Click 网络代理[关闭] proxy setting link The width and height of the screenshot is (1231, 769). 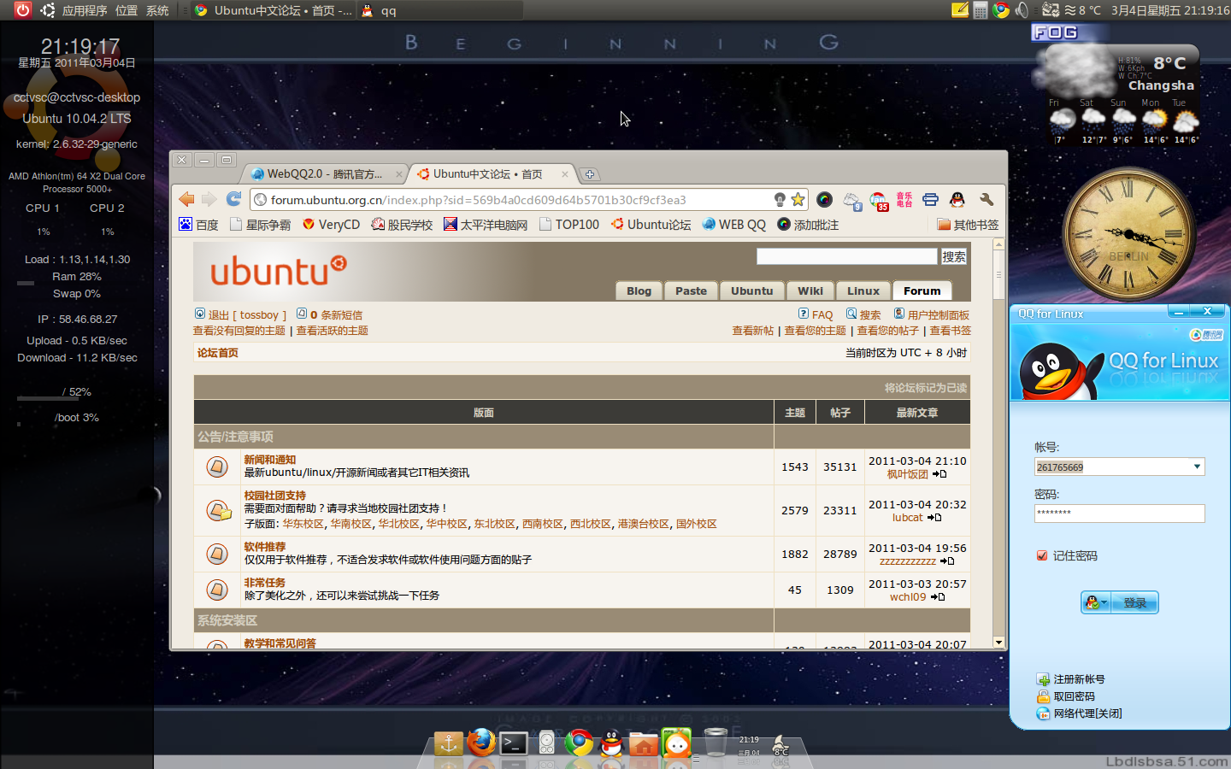1087,713
